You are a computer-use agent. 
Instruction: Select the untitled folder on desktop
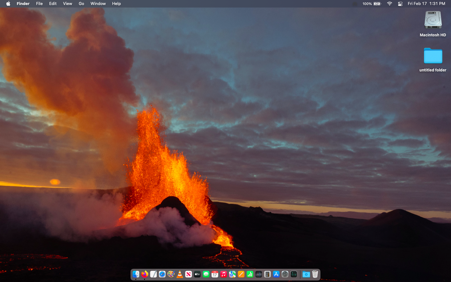433,56
